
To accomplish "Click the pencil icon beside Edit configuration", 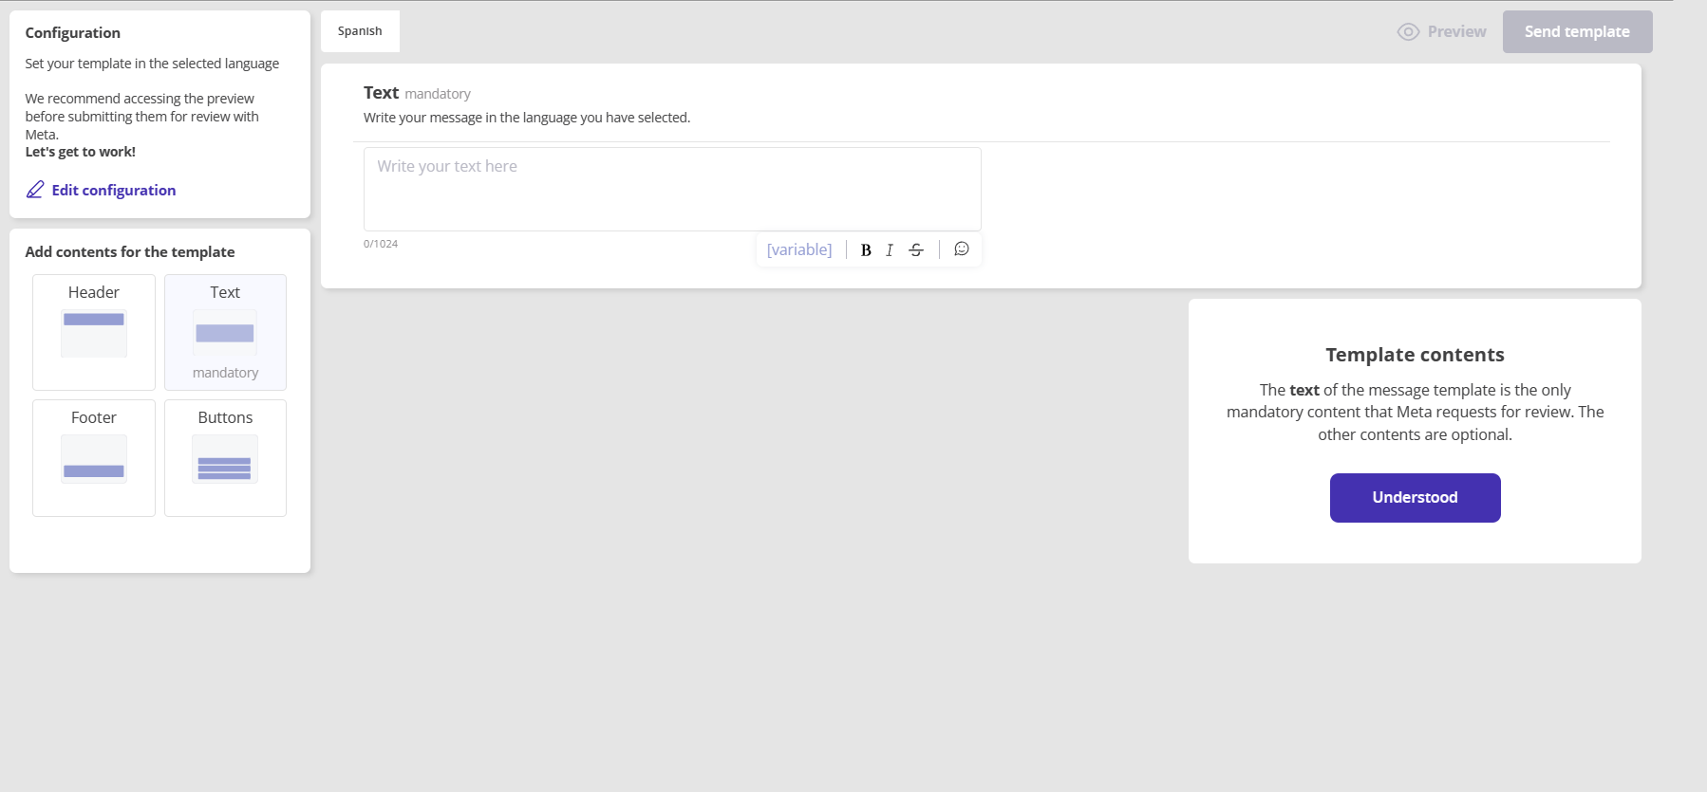I will point(35,190).
